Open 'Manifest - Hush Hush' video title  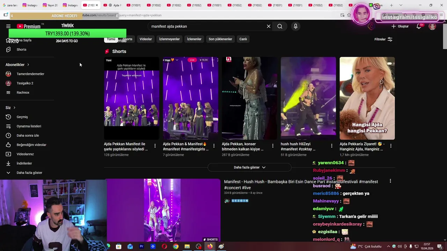tap(301, 185)
